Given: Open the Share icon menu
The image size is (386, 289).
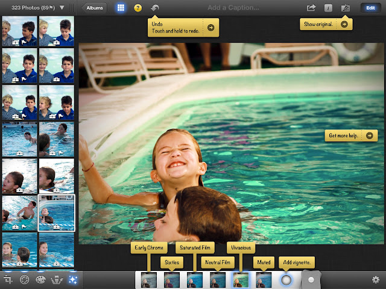Looking at the screenshot, I should [311, 8].
